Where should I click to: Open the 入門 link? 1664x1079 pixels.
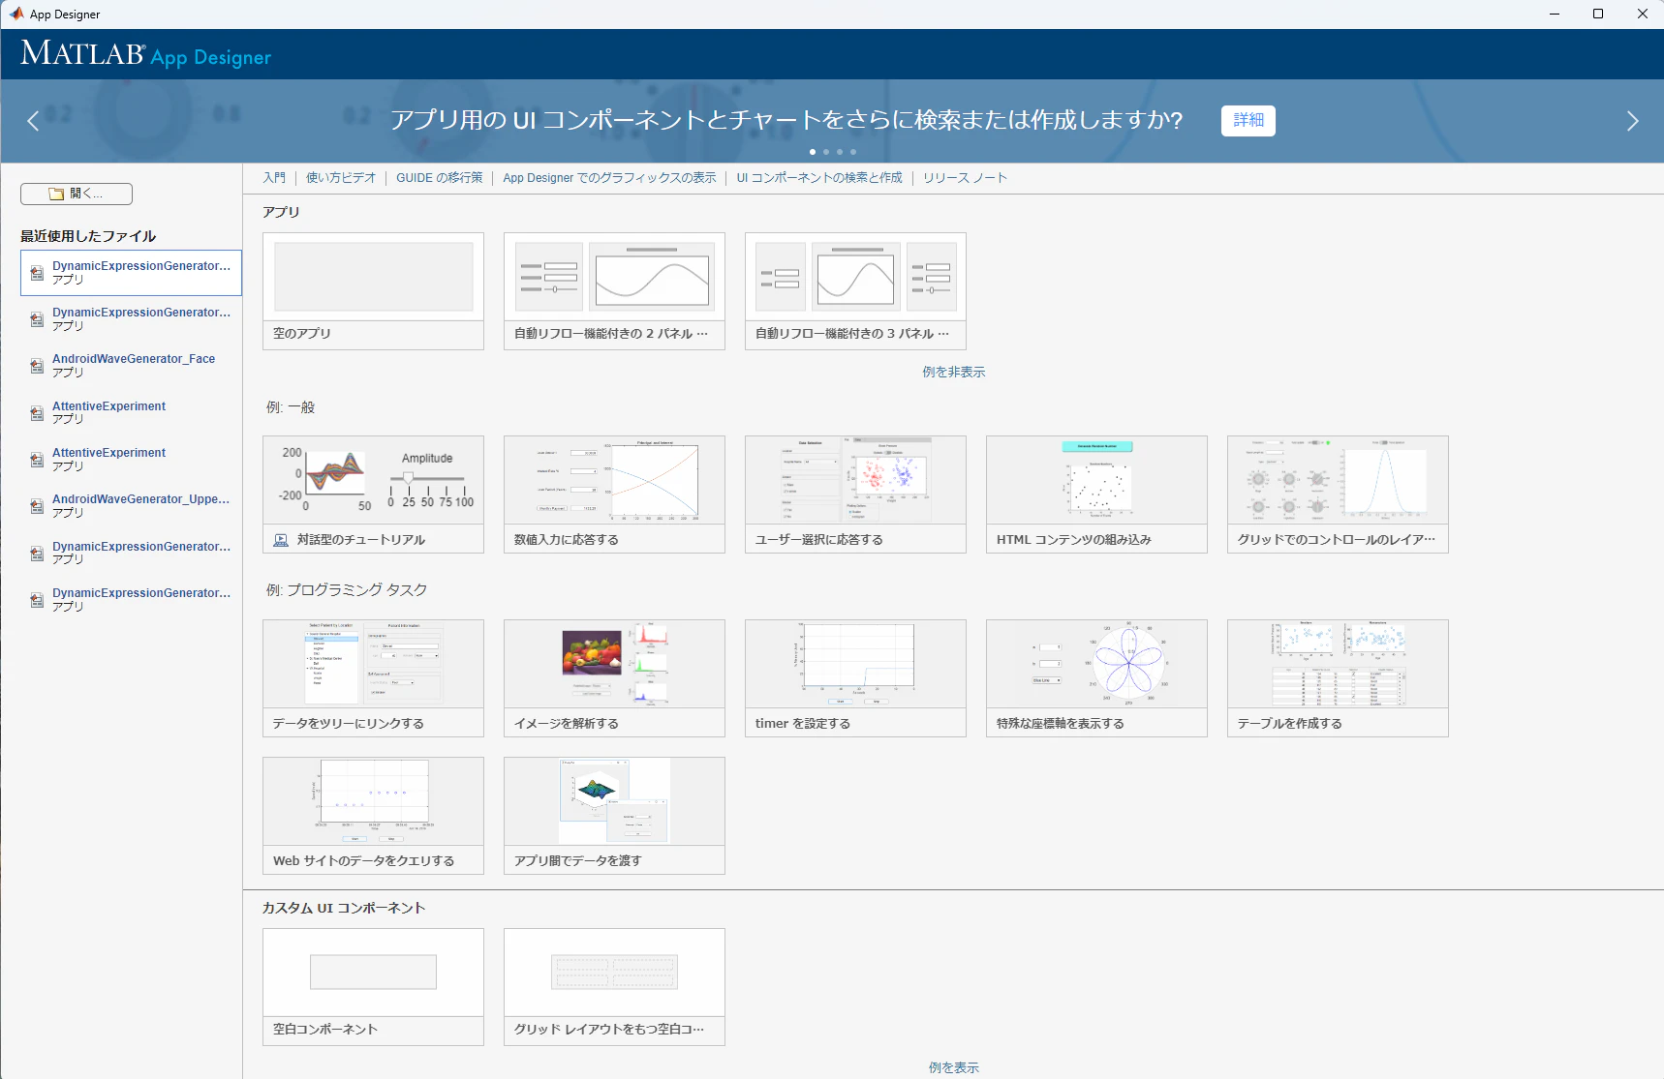point(274,178)
